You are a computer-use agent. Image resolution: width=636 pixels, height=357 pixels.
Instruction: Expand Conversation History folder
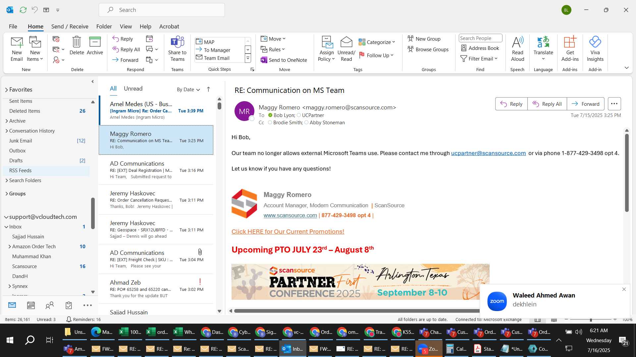7,131
